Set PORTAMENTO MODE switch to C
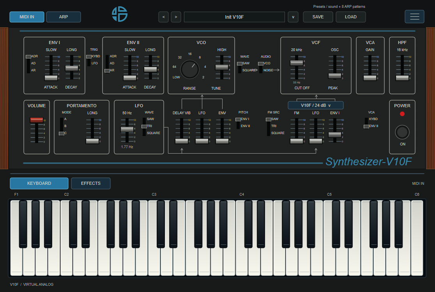The width and height of the screenshot is (435, 292). [62, 133]
